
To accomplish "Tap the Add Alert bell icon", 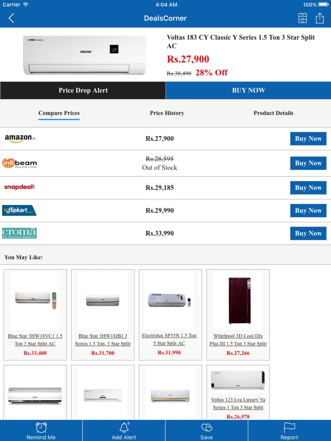I will pyautogui.click(x=124, y=427).
